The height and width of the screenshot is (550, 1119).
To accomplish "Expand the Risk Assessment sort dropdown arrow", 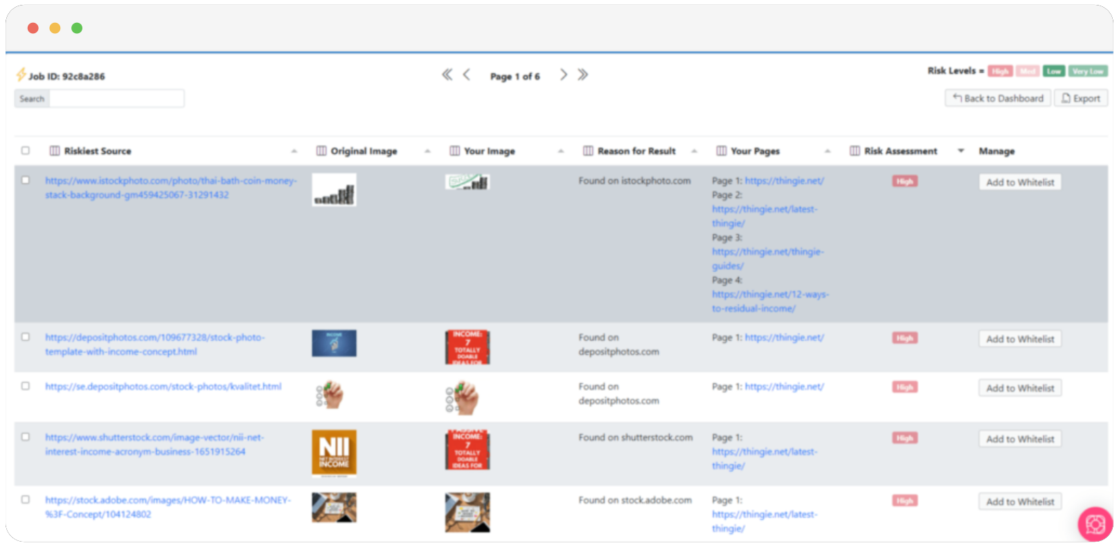I will pyautogui.click(x=960, y=151).
